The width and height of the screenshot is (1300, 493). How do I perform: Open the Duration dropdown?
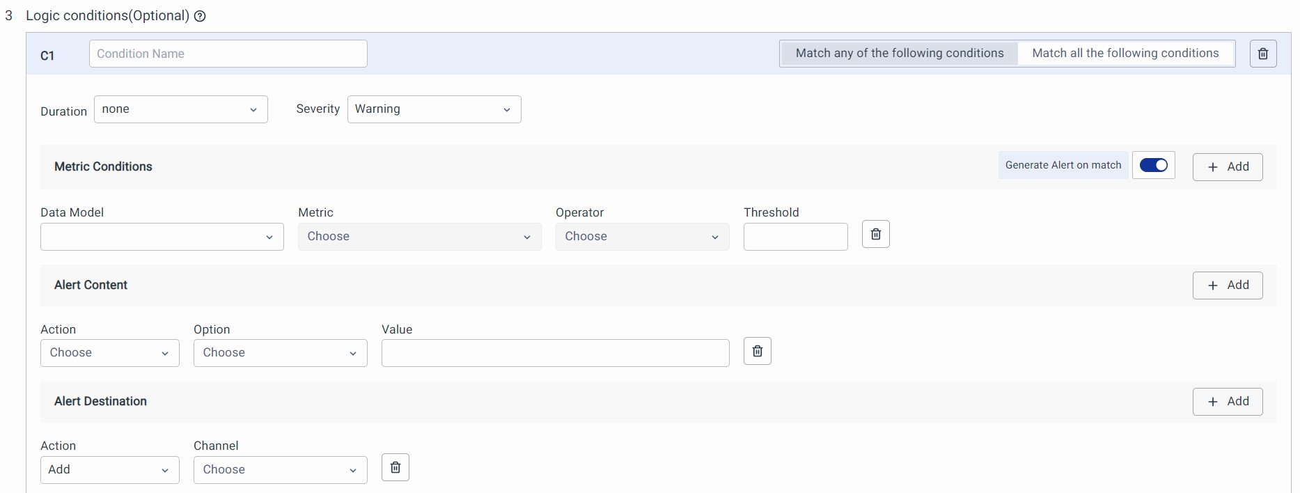[x=180, y=109]
